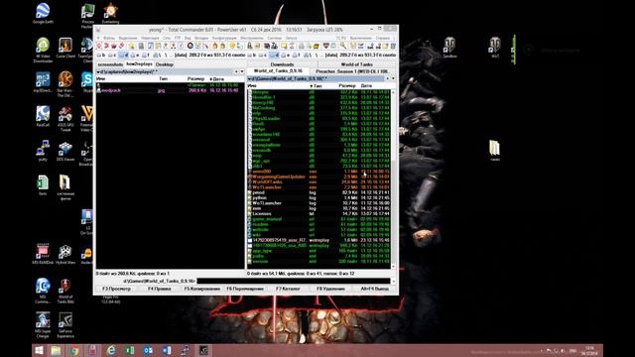
Task: Open the WoT desktop icon at right
Action: click(495, 47)
